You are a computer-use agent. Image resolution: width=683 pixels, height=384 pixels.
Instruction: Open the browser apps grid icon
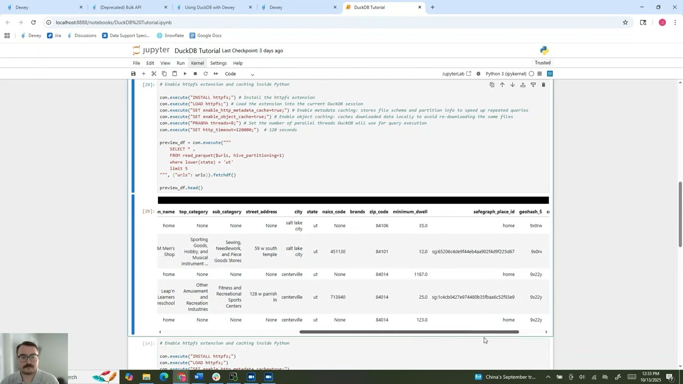[7, 36]
